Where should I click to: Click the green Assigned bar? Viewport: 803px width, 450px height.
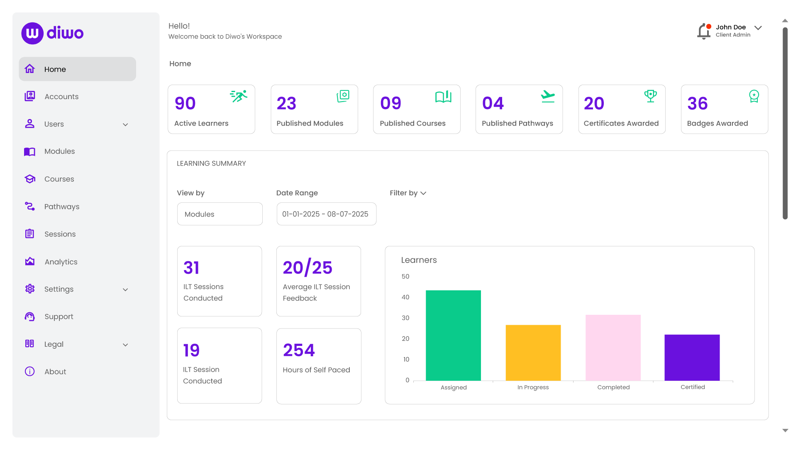pyautogui.click(x=453, y=335)
